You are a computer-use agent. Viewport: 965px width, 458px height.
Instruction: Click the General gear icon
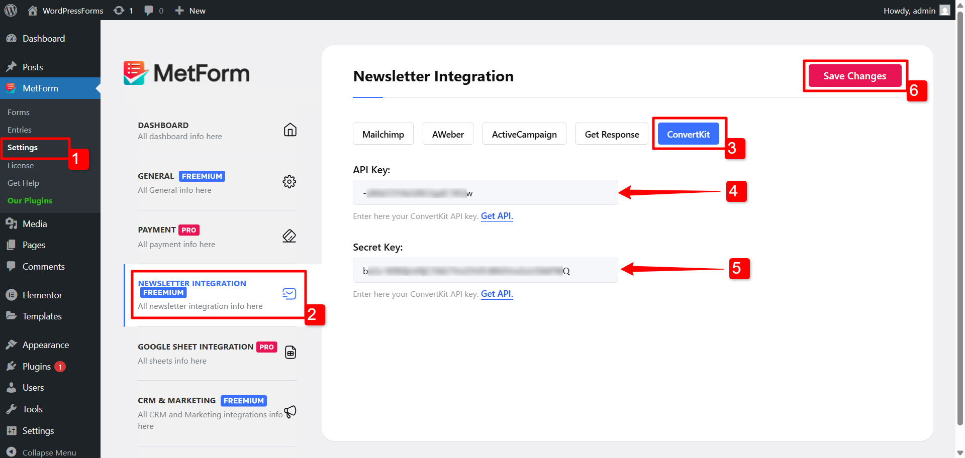point(289,182)
